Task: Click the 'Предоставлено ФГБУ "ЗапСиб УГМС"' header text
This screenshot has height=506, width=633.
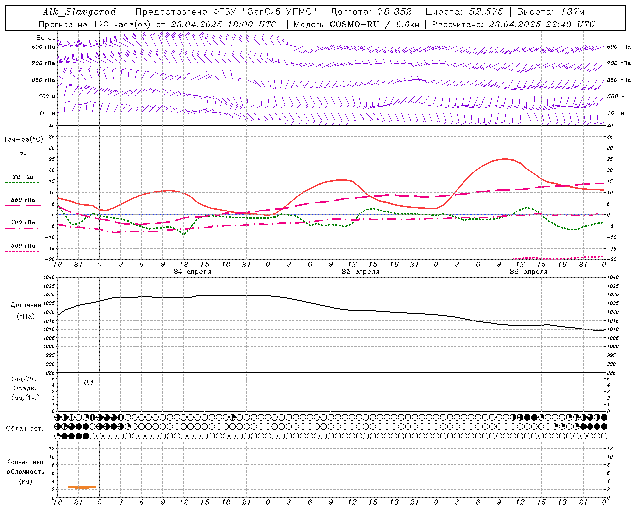Action: tap(226, 12)
